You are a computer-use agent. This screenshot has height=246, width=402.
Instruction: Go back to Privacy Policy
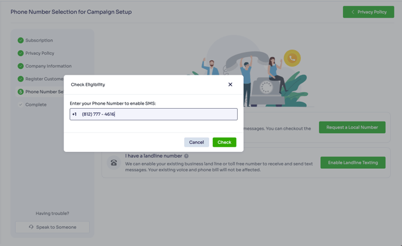[368, 12]
